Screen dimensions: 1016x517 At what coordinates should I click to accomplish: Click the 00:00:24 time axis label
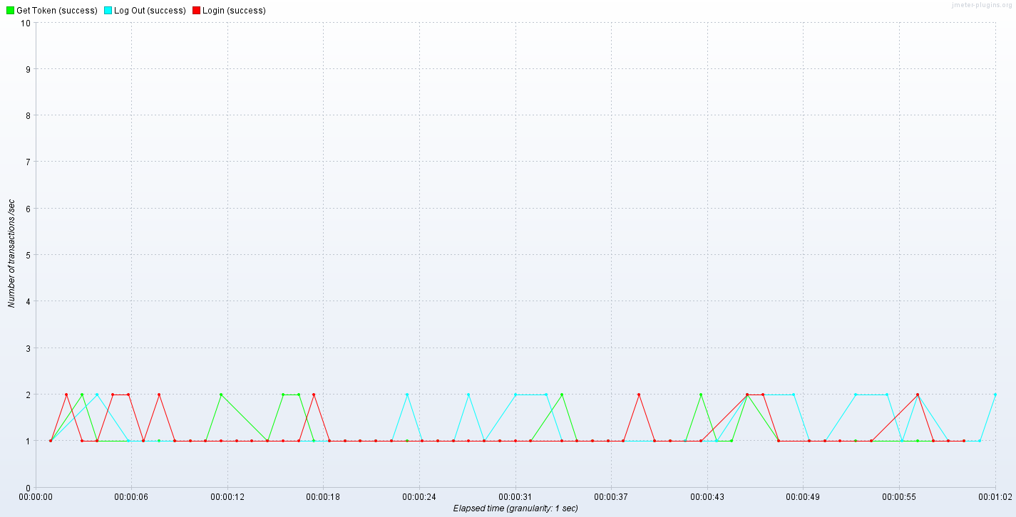click(x=419, y=496)
